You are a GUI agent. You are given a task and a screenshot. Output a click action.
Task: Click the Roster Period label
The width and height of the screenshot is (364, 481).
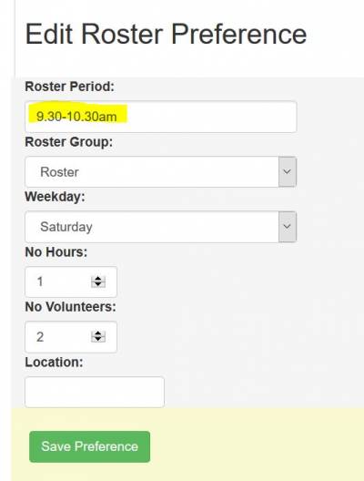[69, 87]
